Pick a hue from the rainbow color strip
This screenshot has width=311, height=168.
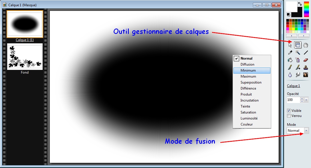click(x=306, y=9)
